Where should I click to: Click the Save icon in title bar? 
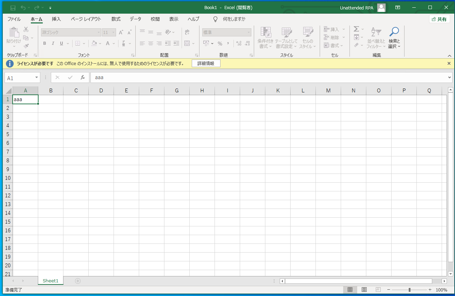pos(13,8)
